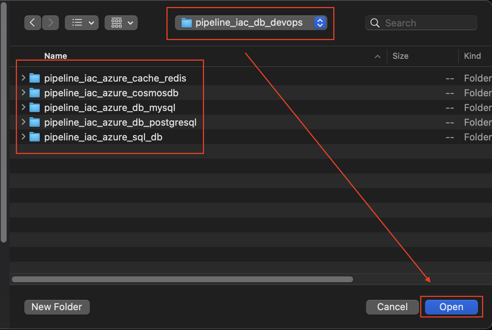Sort by the Name column header
492x330 pixels.
pos(56,56)
